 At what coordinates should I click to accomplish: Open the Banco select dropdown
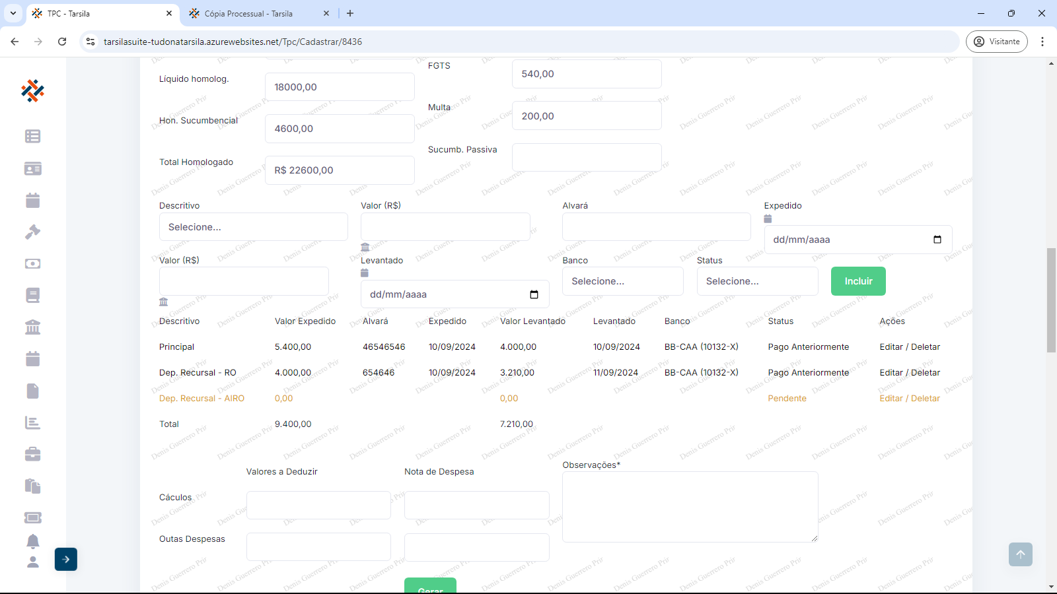click(622, 281)
